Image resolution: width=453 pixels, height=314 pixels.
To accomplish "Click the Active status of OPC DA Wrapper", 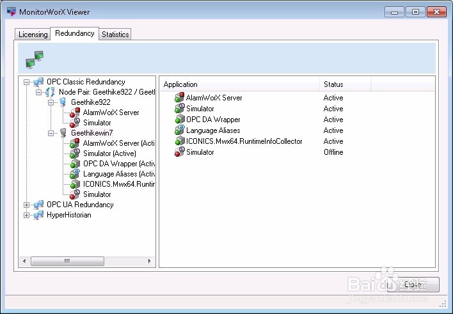I will (333, 120).
